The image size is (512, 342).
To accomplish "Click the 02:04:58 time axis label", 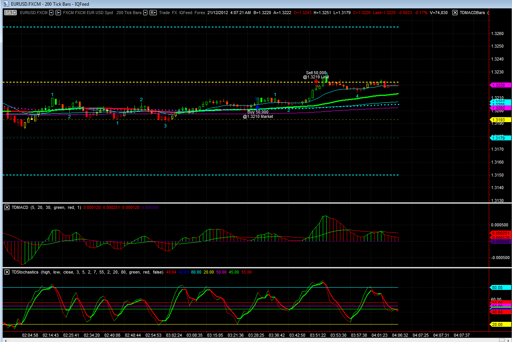I will (30, 335).
